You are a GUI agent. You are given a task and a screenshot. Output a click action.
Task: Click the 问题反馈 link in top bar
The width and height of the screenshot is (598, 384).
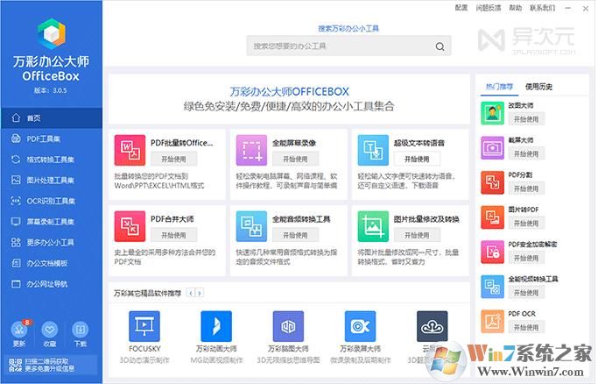(489, 8)
